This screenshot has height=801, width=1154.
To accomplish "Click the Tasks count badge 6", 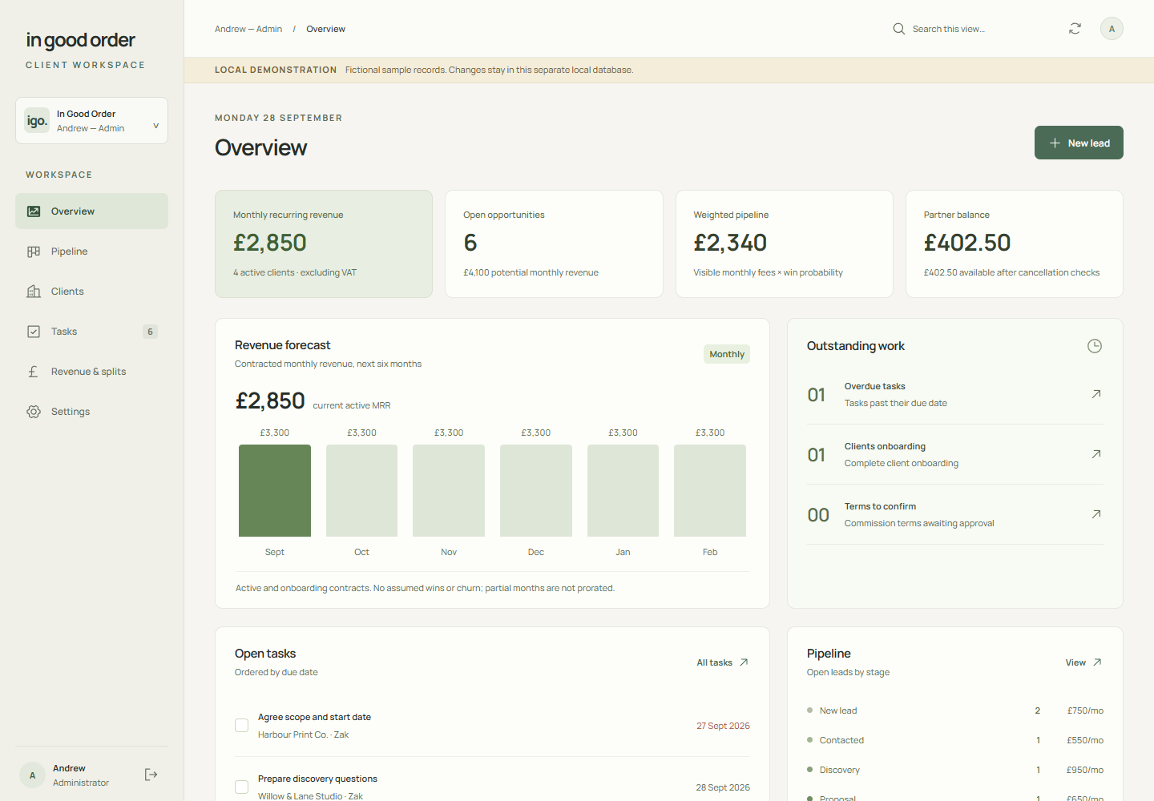I will (x=150, y=332).
